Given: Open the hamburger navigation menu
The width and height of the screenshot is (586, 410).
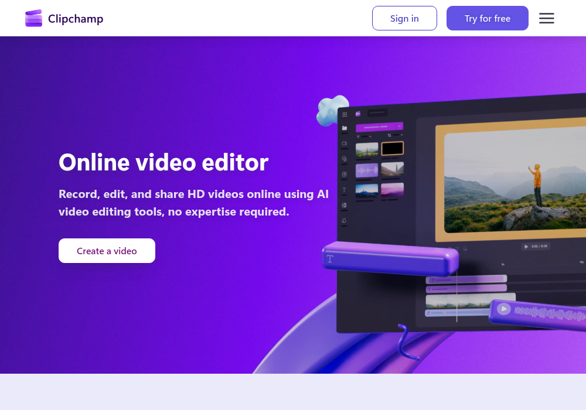Looking at the screenshot, I should pyautogui.click(x=546, y=18).
